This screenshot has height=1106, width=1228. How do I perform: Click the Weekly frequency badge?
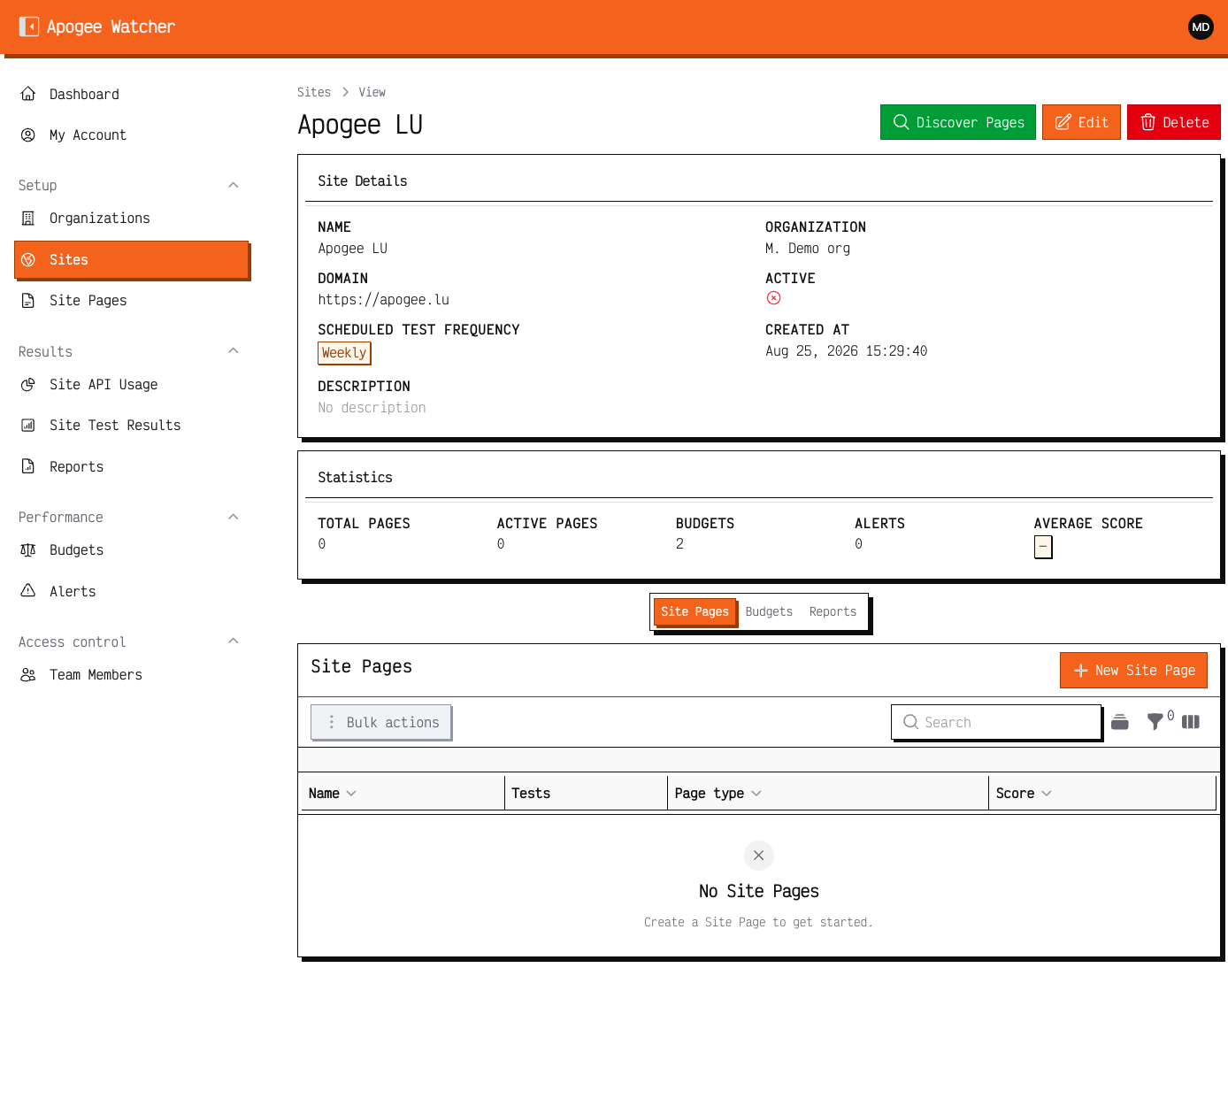(x=344, y=353)
